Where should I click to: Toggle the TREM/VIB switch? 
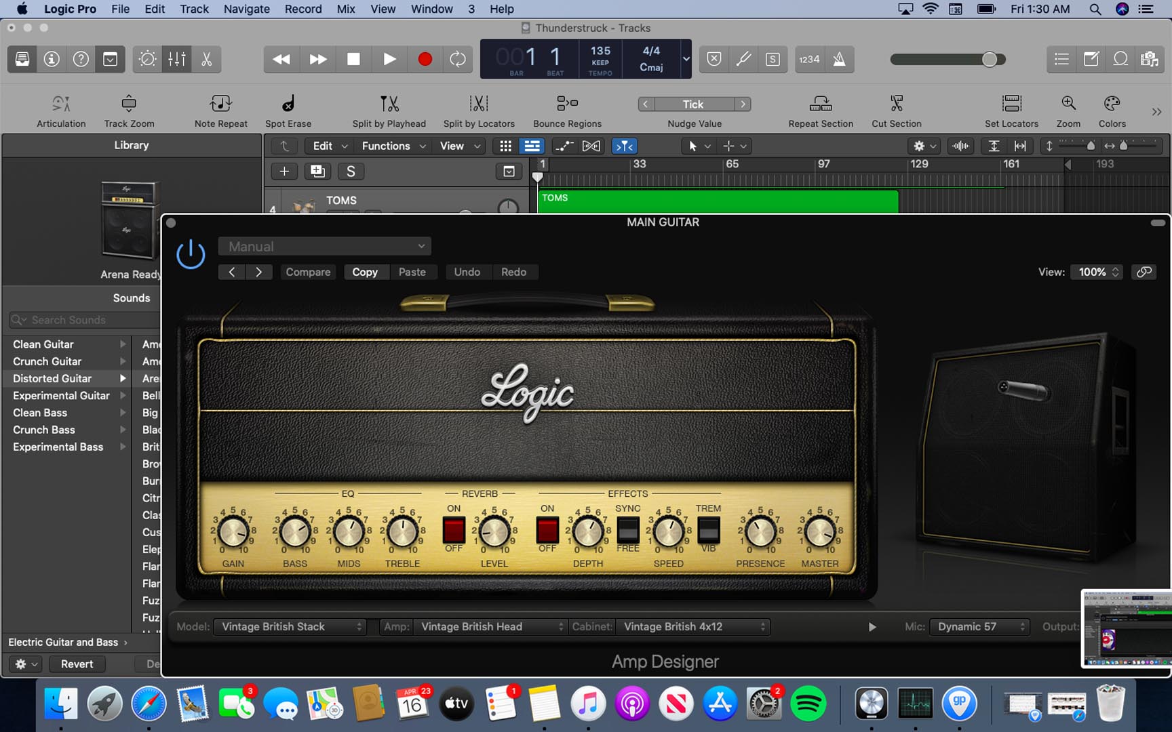[709, 530]
